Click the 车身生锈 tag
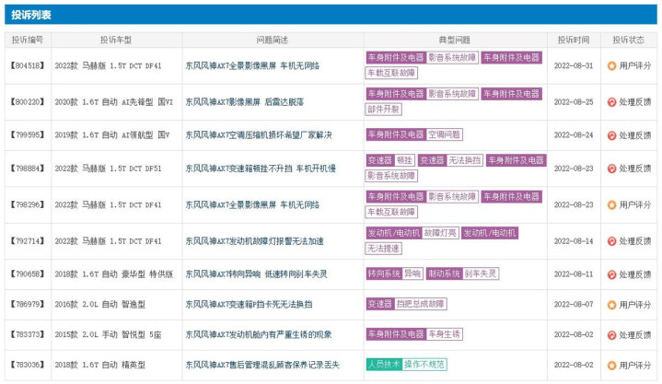662x384 pixels. point(444,334)
